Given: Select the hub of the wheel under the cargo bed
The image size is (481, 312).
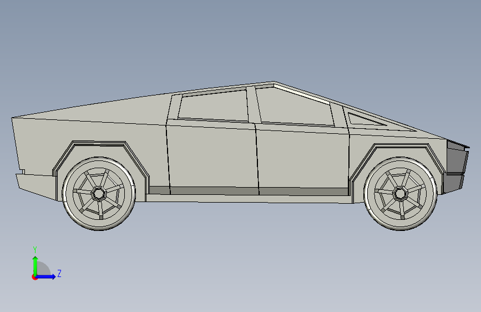Looking at the screenshot, I should (x=98, y=193).
